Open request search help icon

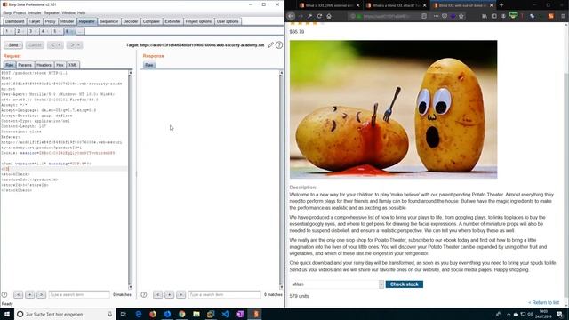4,294
